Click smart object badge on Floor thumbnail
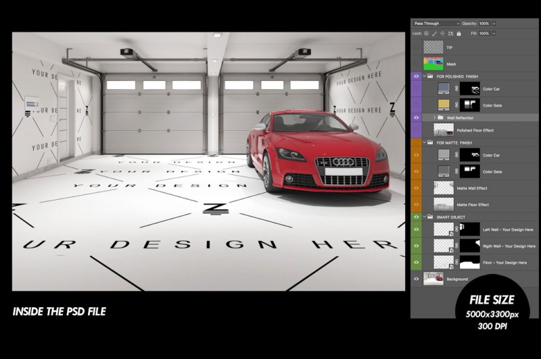 451,267
